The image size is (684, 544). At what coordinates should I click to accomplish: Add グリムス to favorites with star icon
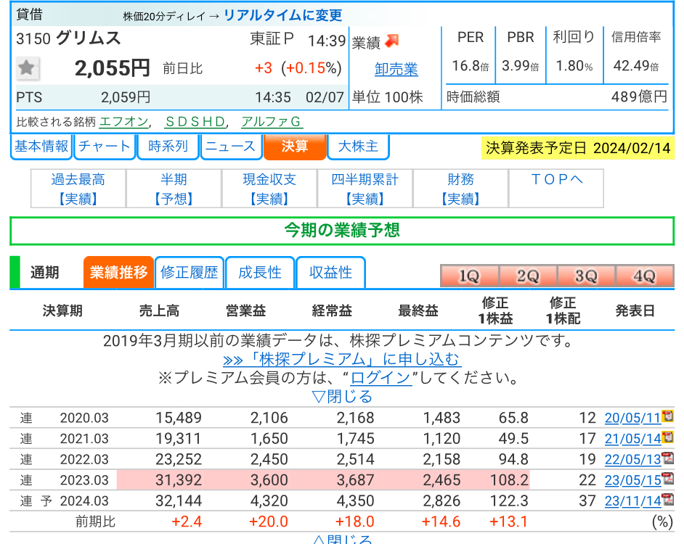[x=27, y=68]
